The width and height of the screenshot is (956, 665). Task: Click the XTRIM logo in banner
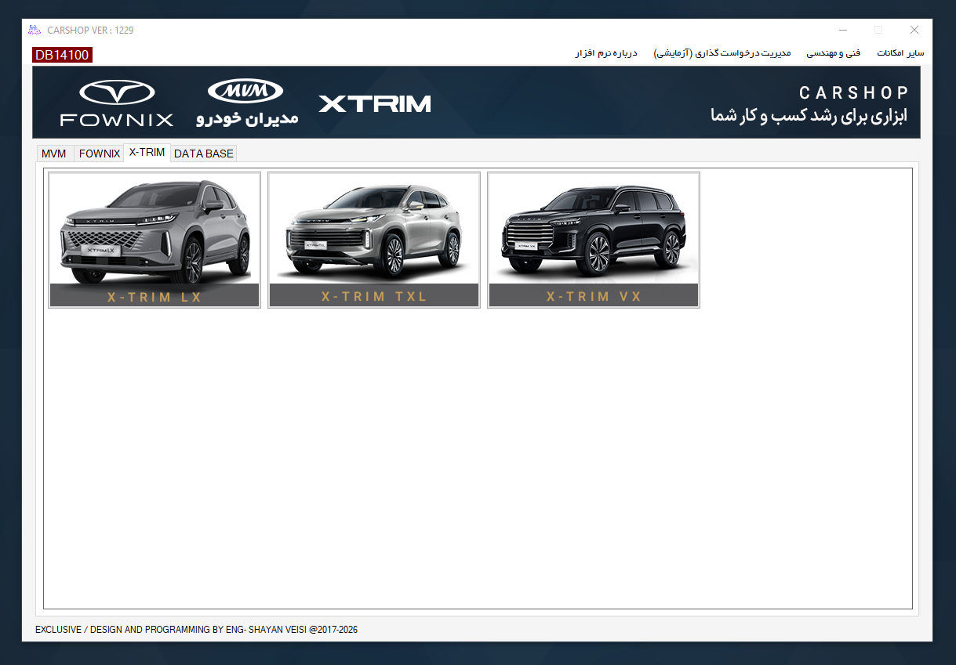375,103
